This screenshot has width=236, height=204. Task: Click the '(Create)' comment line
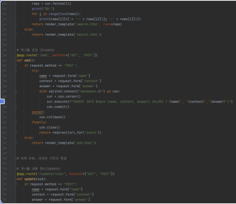click(36, 50)
